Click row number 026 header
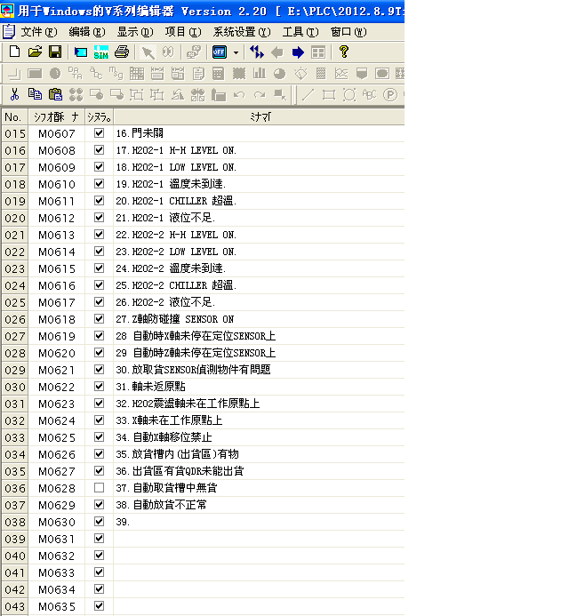This screenshot has width=569, height=616. click(13, 319)
